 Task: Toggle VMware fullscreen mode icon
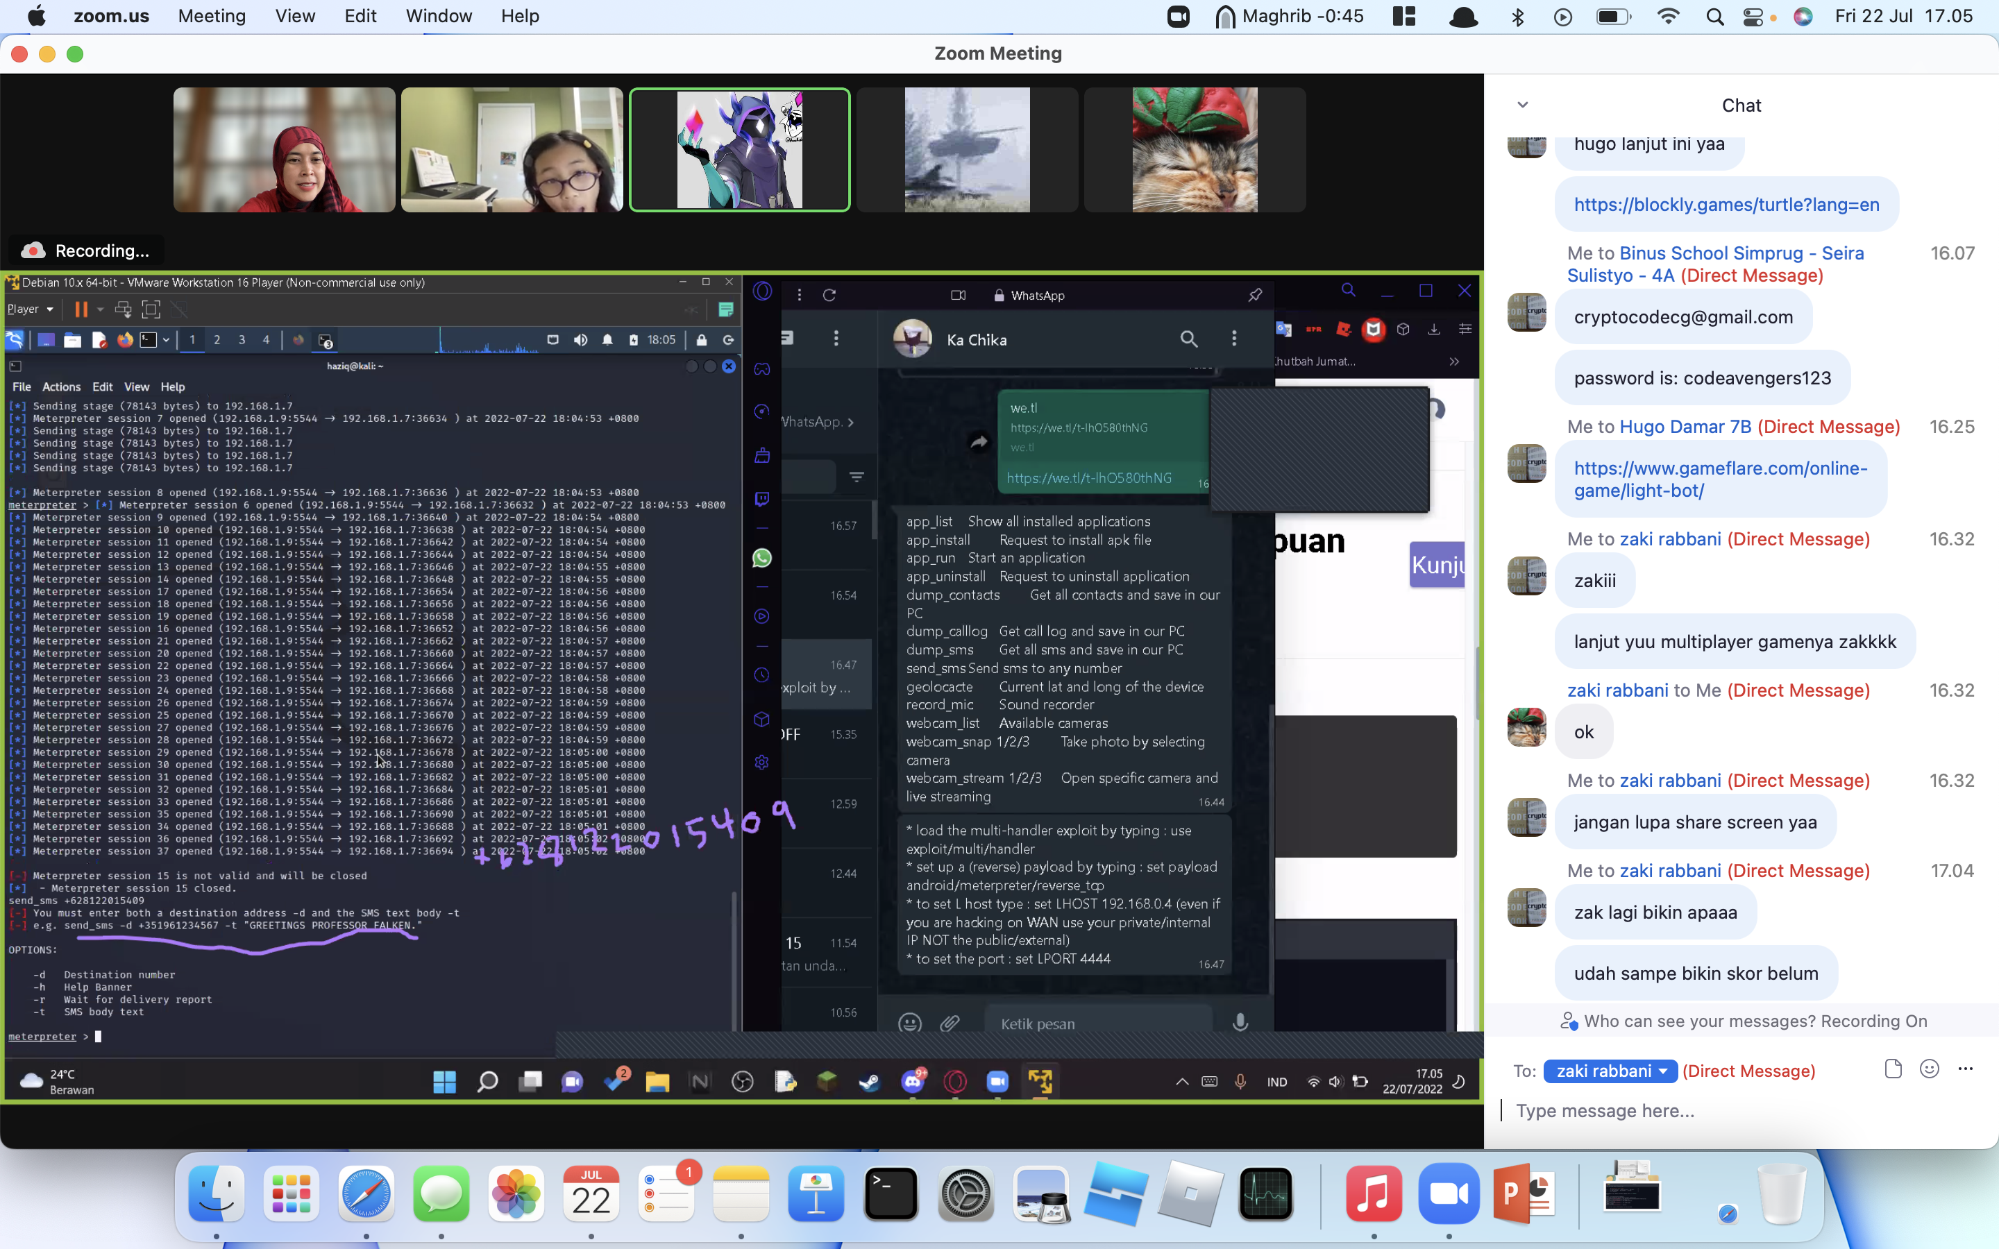click(x=151, y=309)
